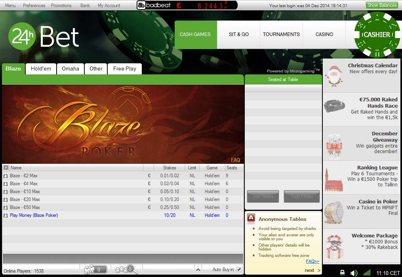402x277 pixels.
Task: Sort tables by the Name column
Action: (x=76, y=168)
